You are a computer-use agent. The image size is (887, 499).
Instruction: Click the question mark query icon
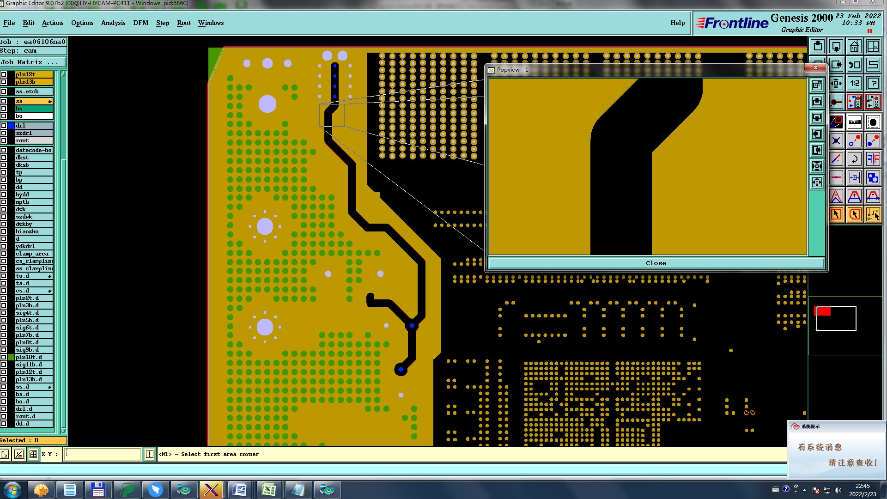[873, 84]
